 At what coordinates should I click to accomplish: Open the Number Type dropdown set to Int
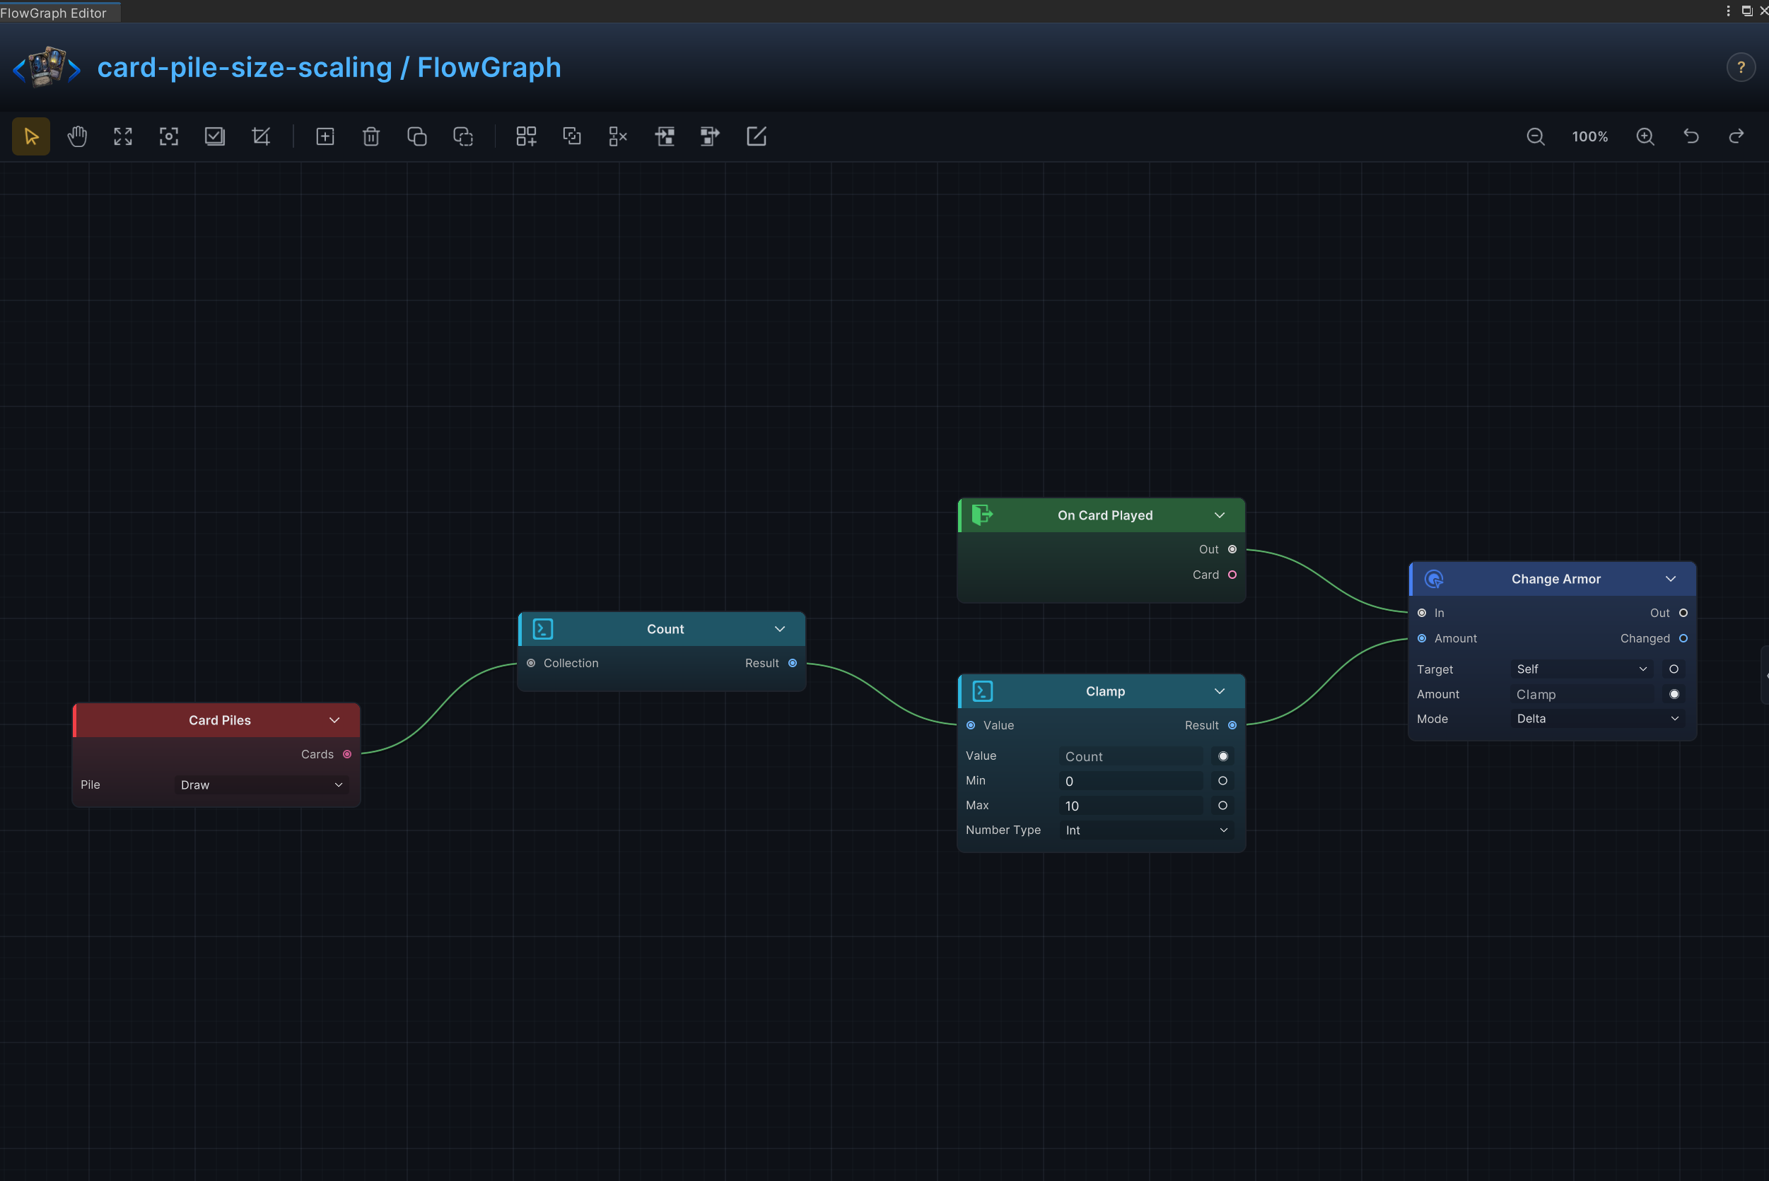pyautogui.click(x=1147, y=830)
